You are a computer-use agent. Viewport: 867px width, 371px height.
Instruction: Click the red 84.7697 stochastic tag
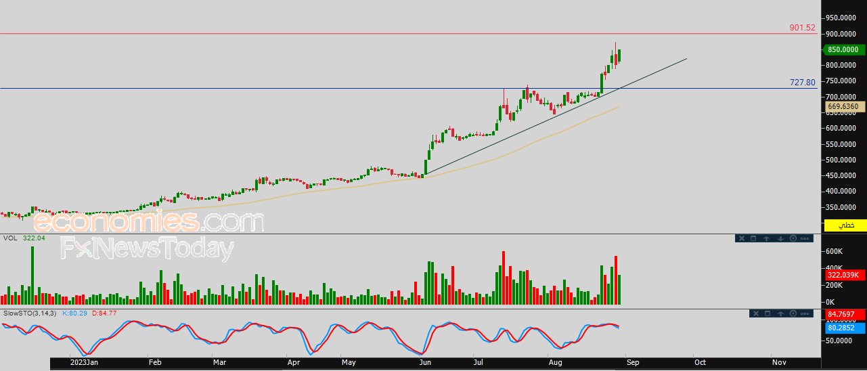pyautogui.click(x=845, y=314)
